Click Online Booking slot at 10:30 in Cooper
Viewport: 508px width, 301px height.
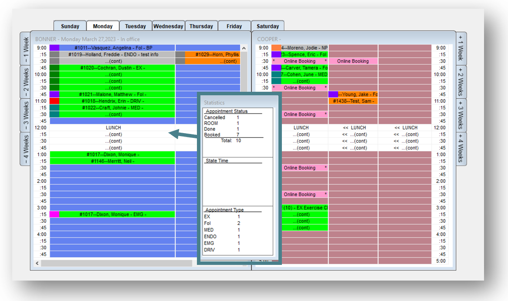coord(300,87)
